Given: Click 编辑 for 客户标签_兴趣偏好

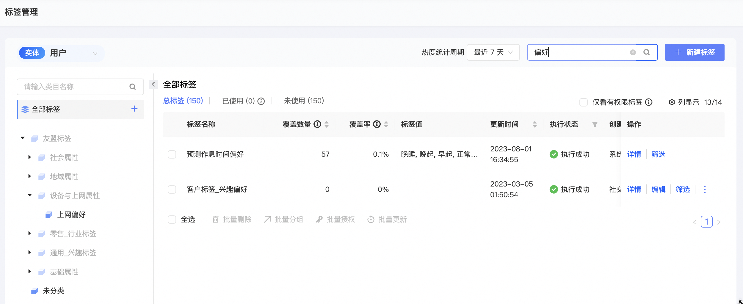Looking at the screenshot, I should 658,189.
